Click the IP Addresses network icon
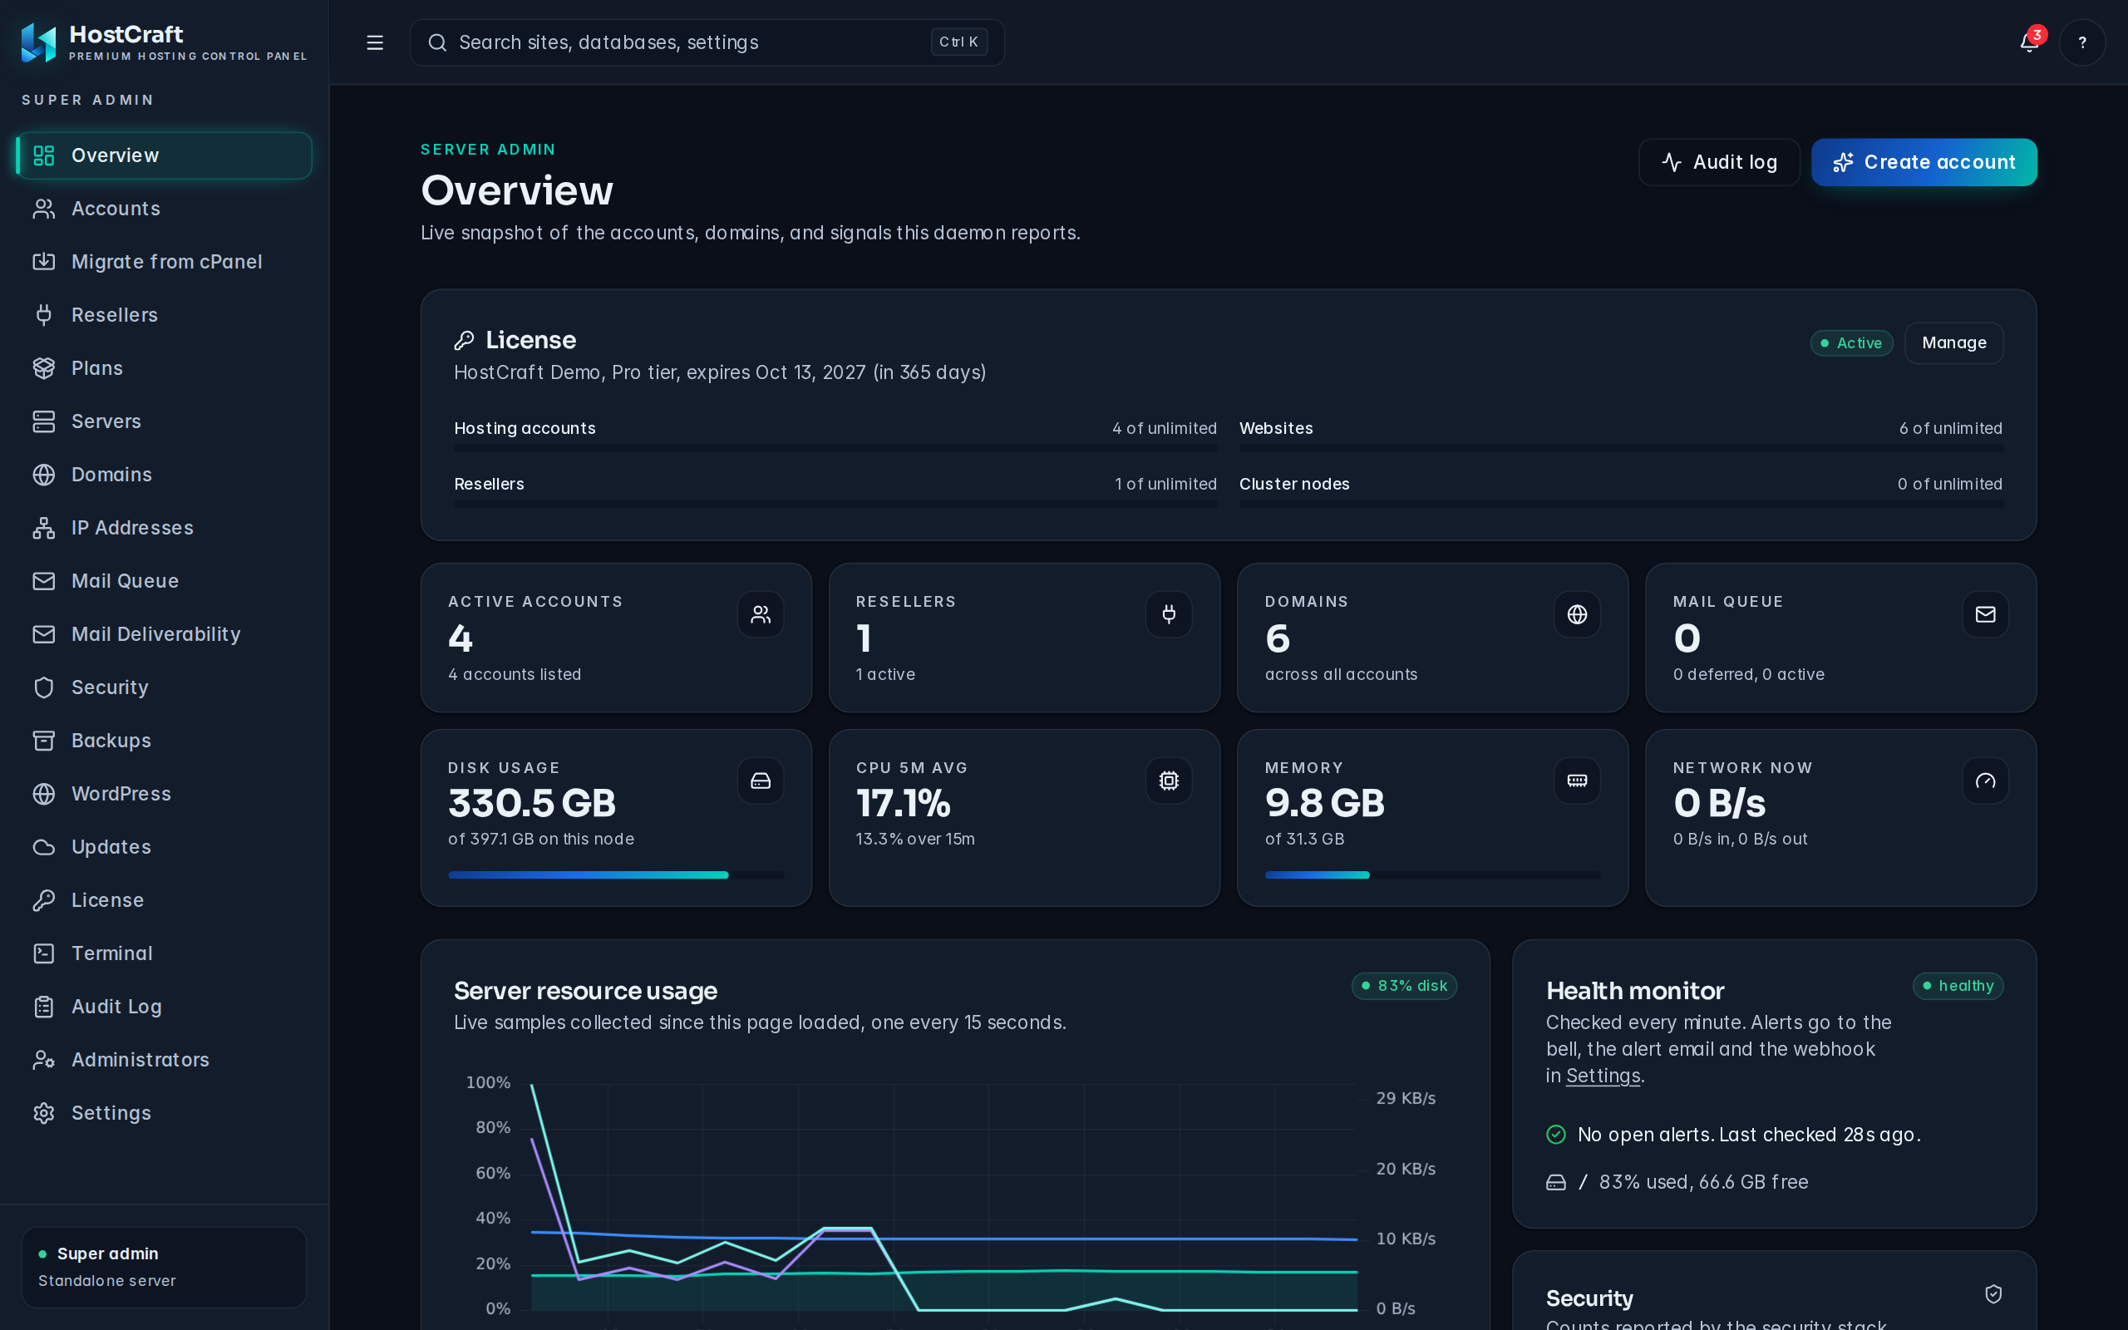The width and height of the screenshot is (2128, 1330). coord(44,528)
